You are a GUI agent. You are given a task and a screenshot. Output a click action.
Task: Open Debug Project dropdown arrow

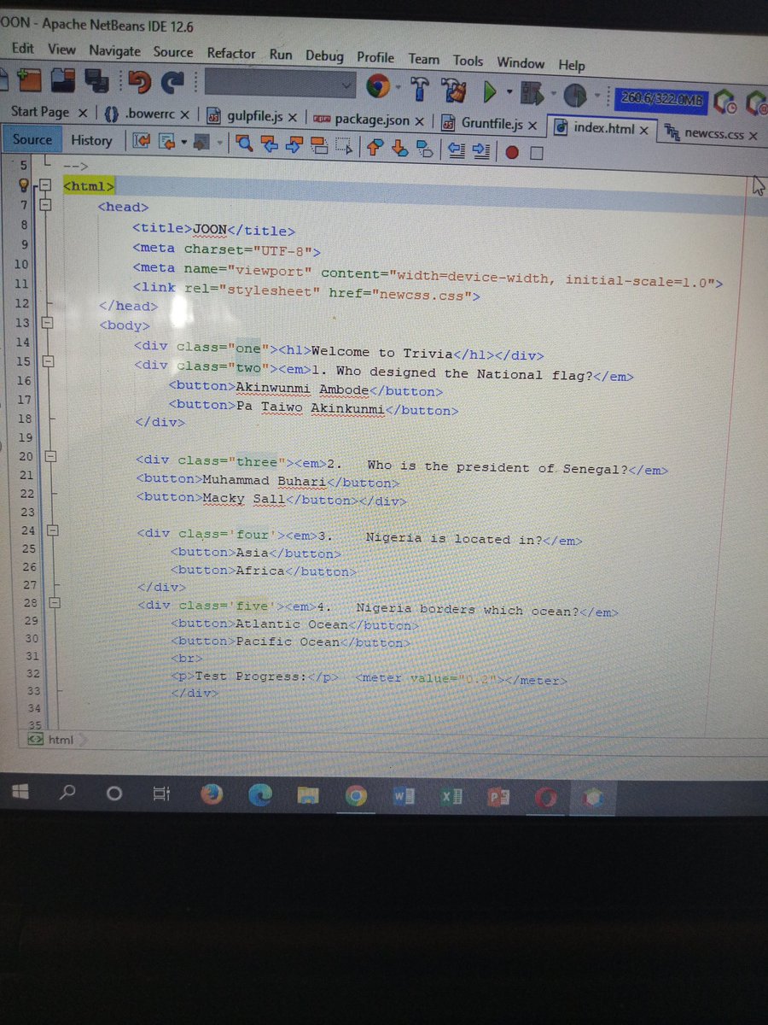pyautogui.click(x=553, y=95)
